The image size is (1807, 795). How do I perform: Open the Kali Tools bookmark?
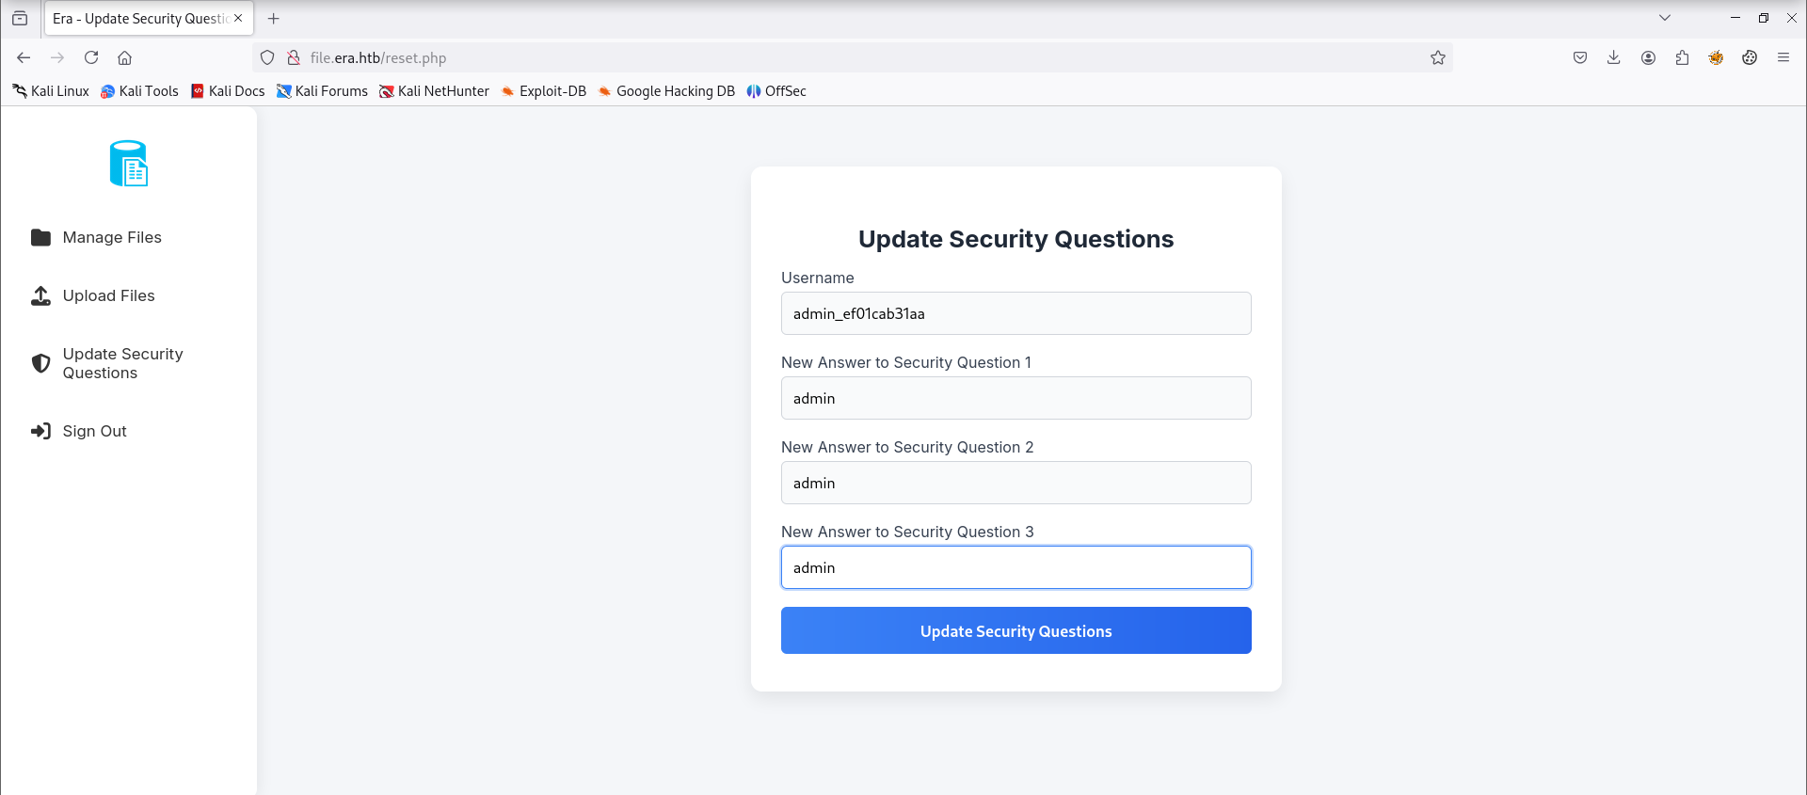[x=139, y=91]
